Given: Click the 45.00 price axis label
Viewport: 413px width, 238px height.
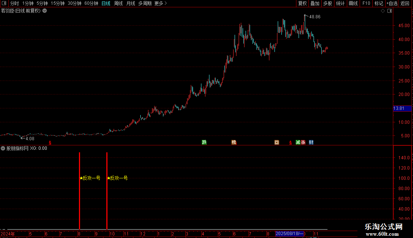Looking at the screenshot, I should 404,26.
